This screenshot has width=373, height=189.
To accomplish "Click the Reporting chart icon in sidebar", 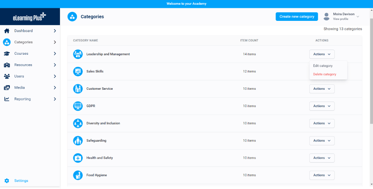I will click(7, 99).
